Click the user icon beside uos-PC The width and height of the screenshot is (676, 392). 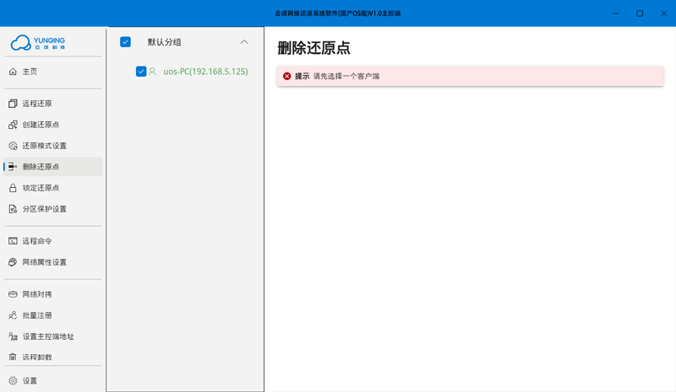point(152,72)
